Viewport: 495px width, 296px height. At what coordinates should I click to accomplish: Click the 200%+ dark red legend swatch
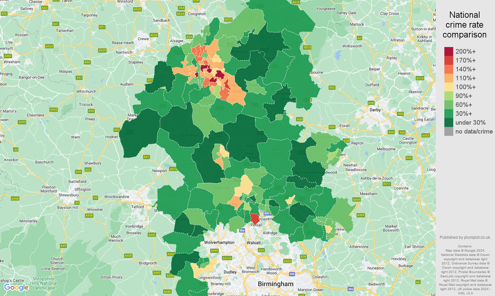click(449, 51)
